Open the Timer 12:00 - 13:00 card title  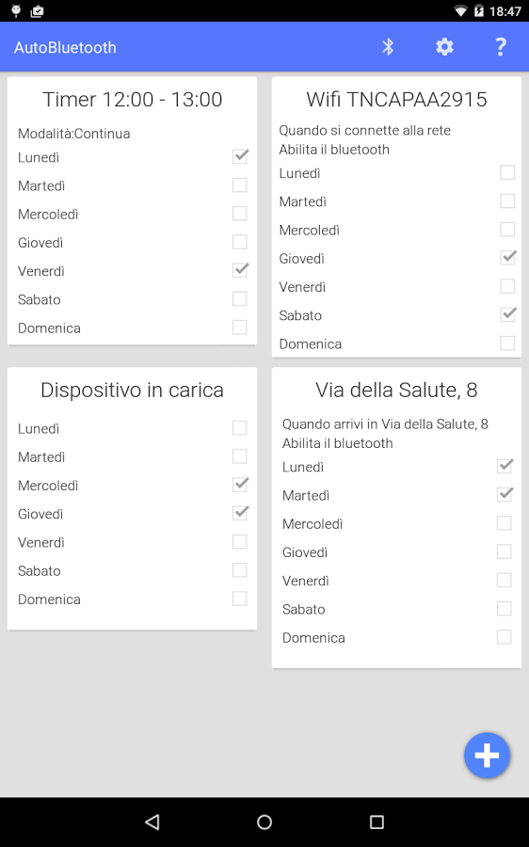click(133, 100)
